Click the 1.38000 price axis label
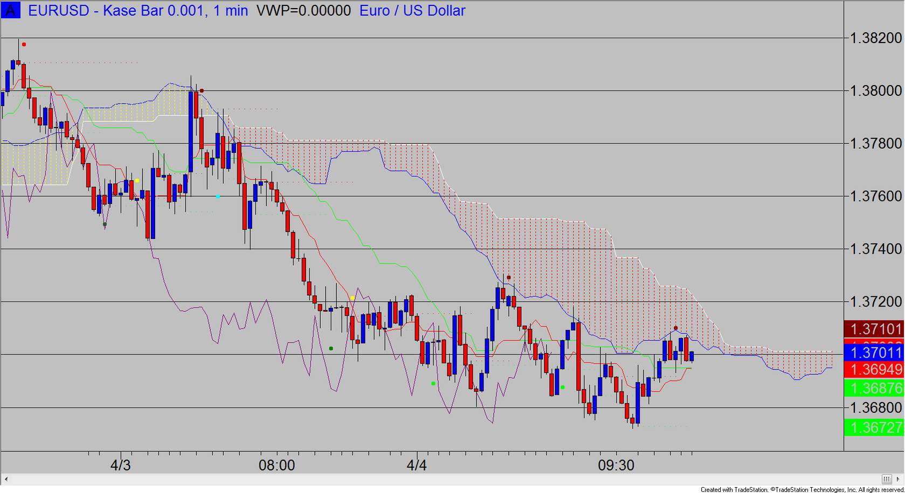 [x=875, y=91]
